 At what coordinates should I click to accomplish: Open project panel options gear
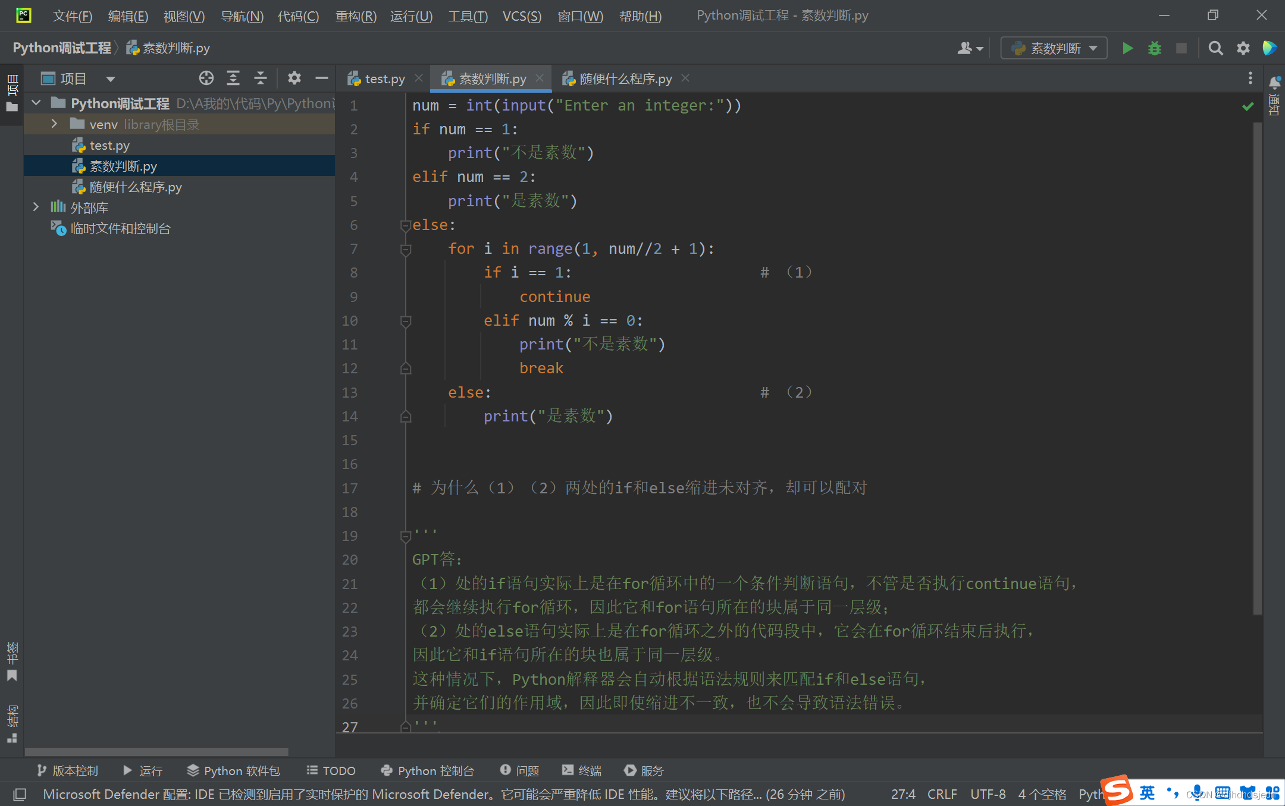[x=294, y=78]
